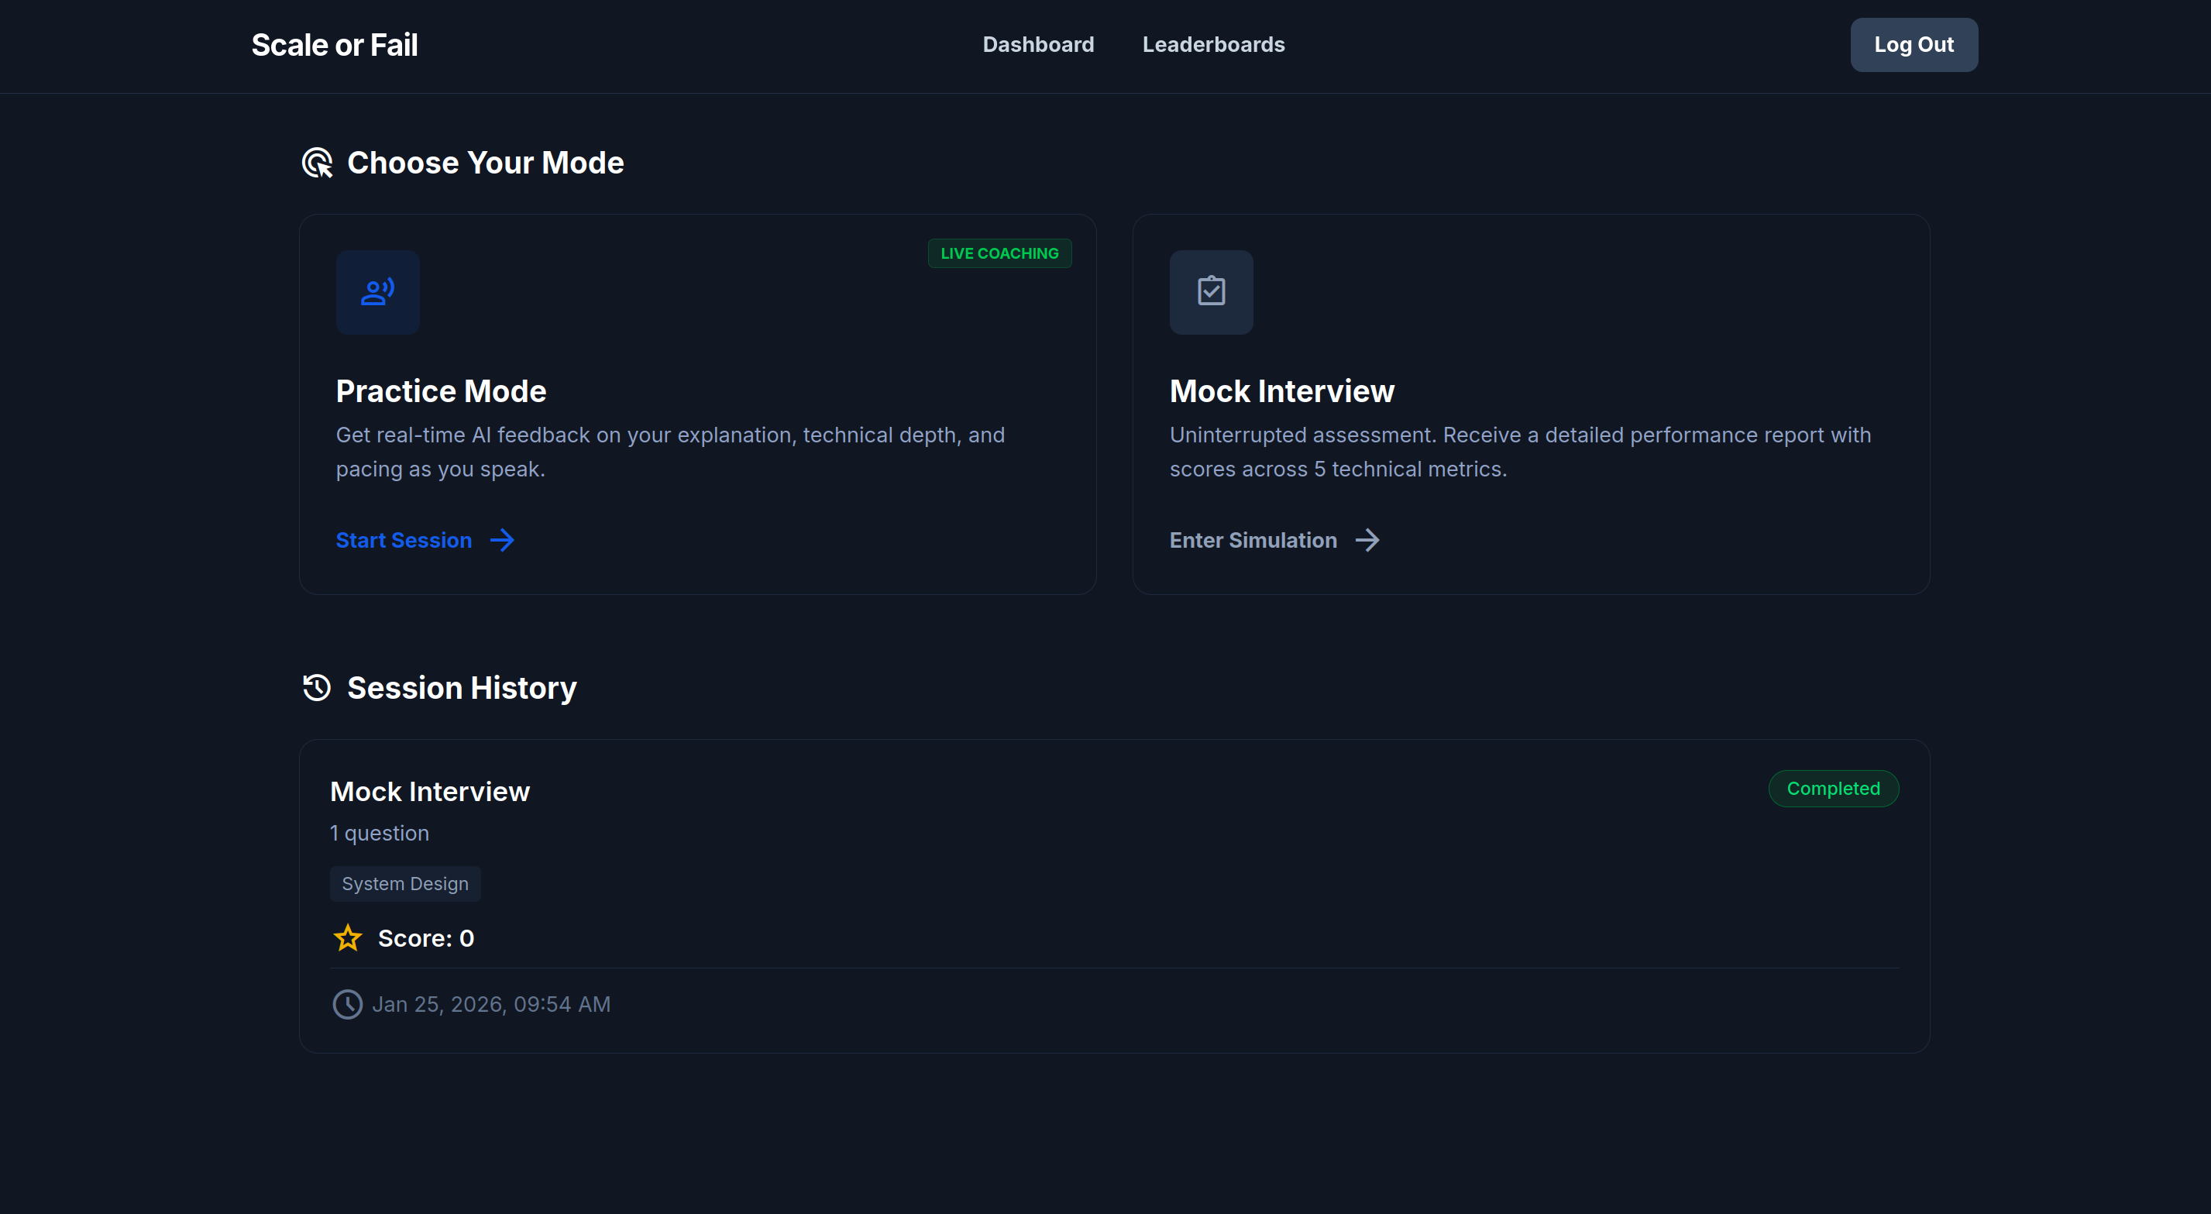Screen dimensions: 2211x1214
Task: Click the Start Session link
Action: 404,540
